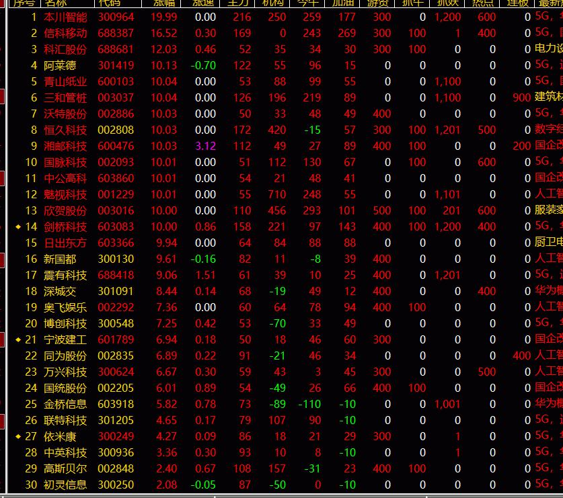
Task: Select the stock name 国统股份
Action: point(65,388)
